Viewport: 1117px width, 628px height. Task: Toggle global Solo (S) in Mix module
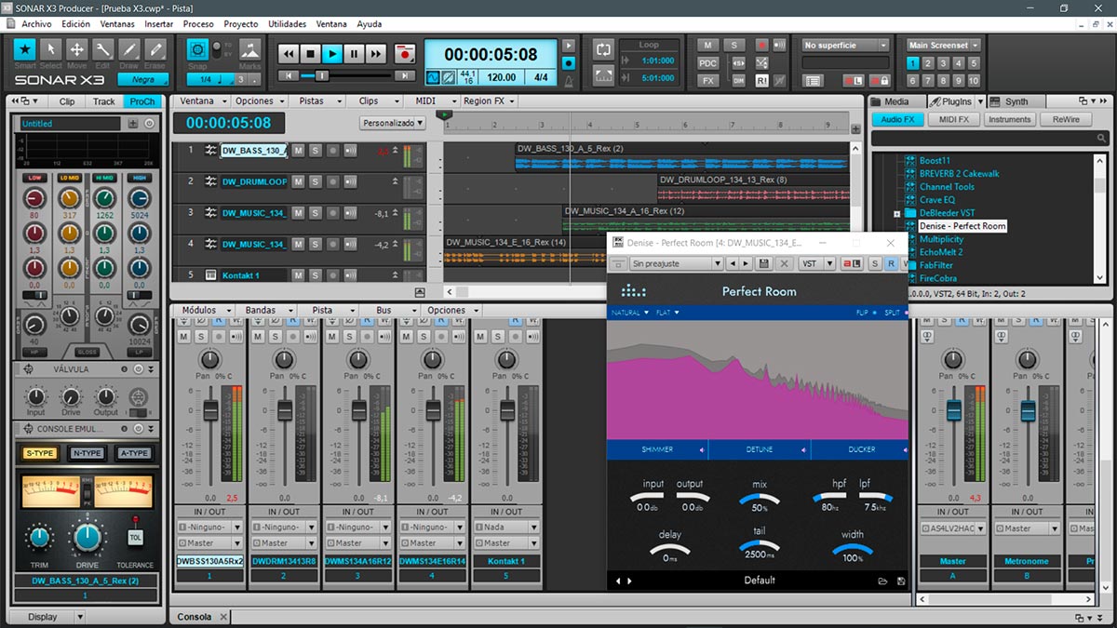point(734,45)
